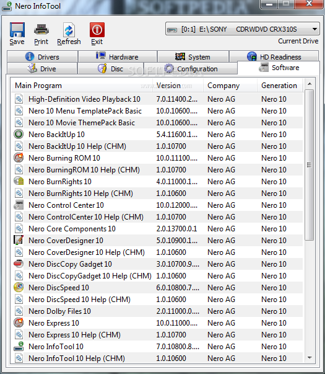The width and height of the screenshot is (325, 374).
Task: Select the 'Nero CoverDesigner 10 Help (CHM)' entry
Action: (87, 252)
